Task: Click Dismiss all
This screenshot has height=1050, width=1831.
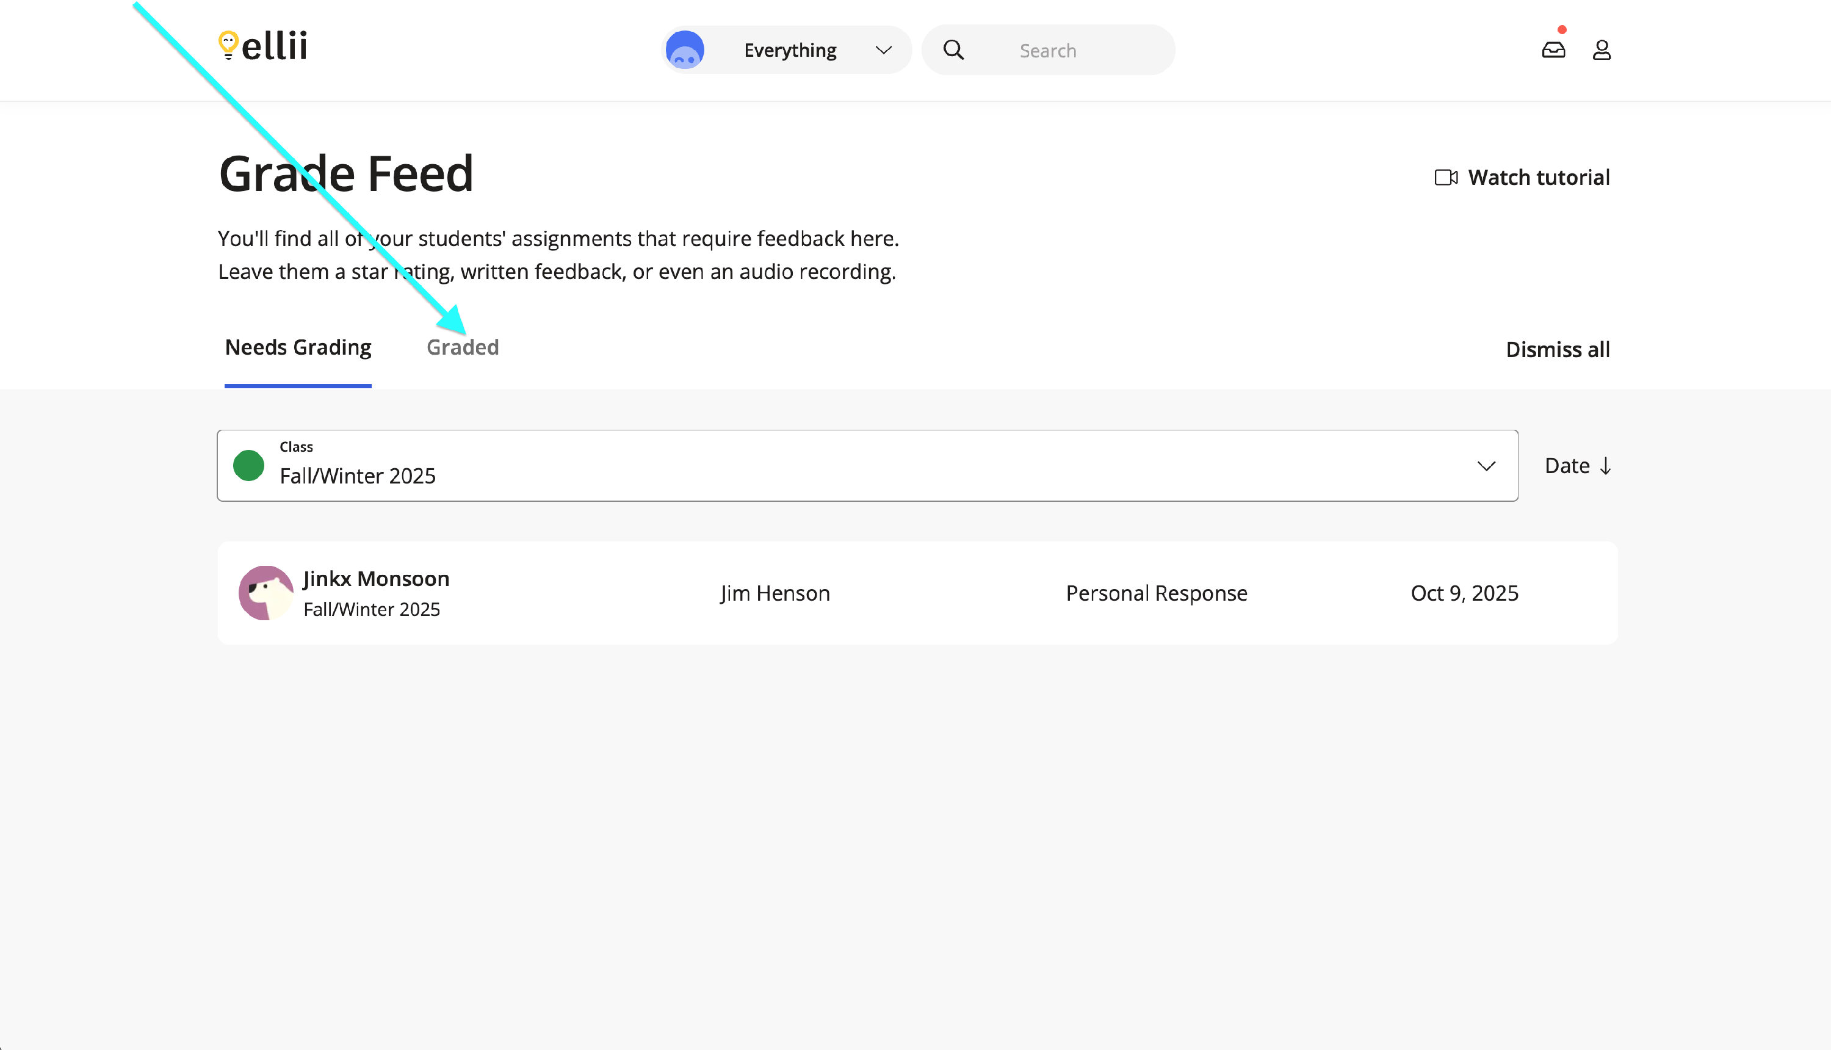Action: click(1557, 350)
